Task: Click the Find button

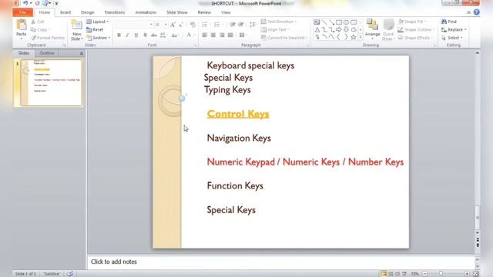Action: [x=448, y=22]
